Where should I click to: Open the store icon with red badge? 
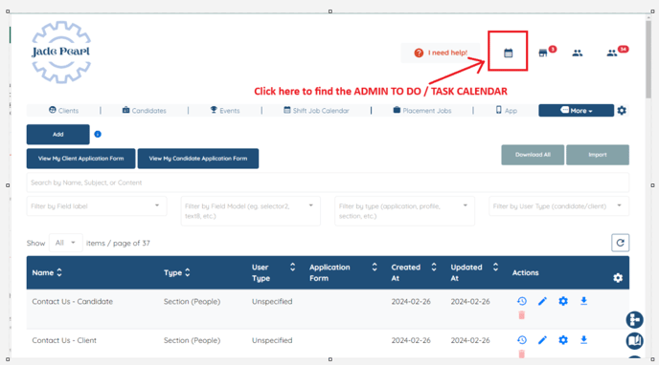tap(543, 53)
